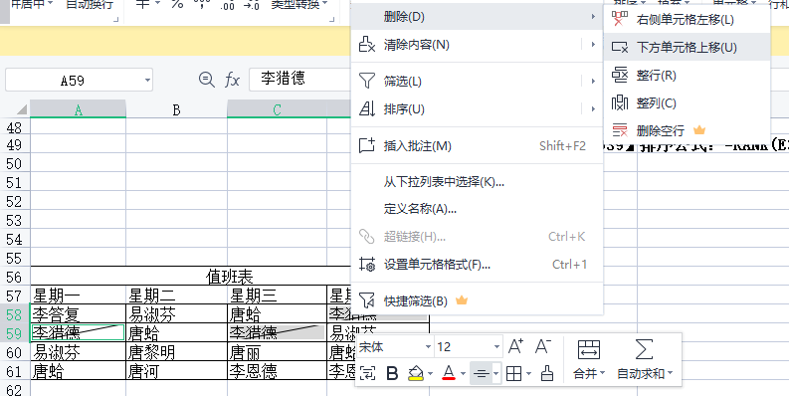The width and height of the screenshot is (789, 396).
Task: Click the select-all corner triangle
Action: point(21,109)
